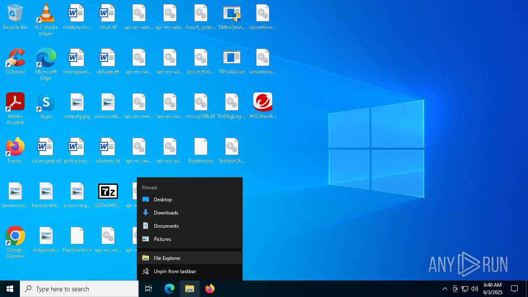Open the clock showing 6:40 AM

click(x=493, y=289)
